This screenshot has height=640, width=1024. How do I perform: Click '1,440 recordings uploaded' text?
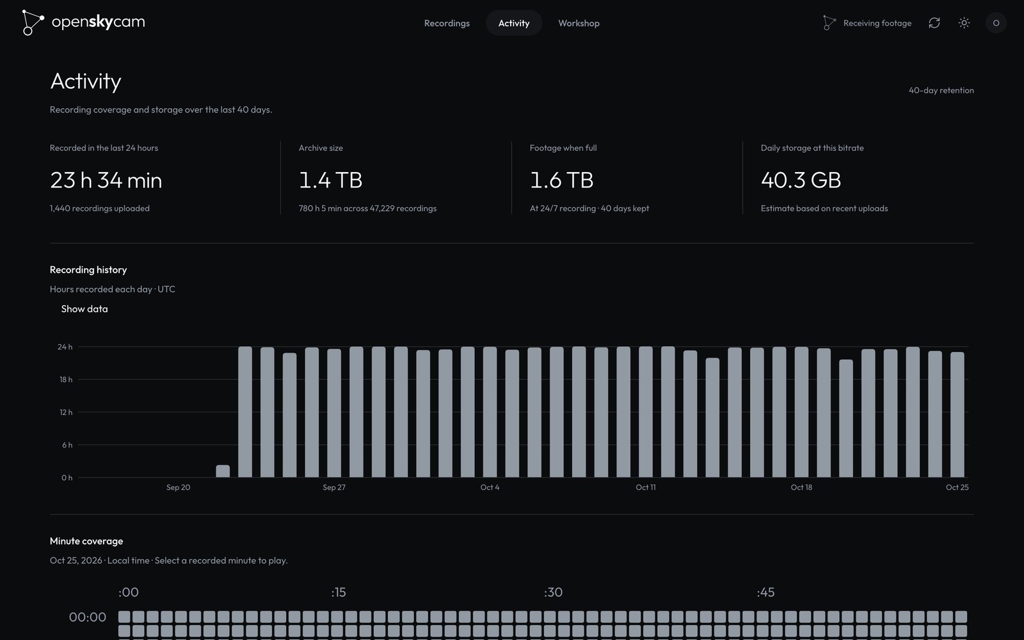pos(100,209)
